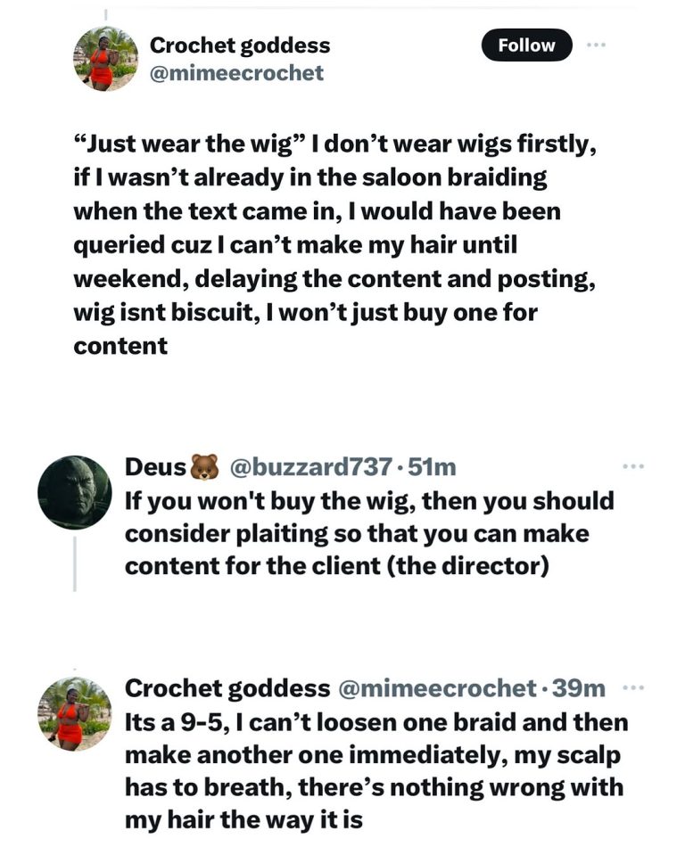Click the bear emoji beside Deus
Image resolution: width=685 pixels, height=855 pixels.
click(204, 466)
